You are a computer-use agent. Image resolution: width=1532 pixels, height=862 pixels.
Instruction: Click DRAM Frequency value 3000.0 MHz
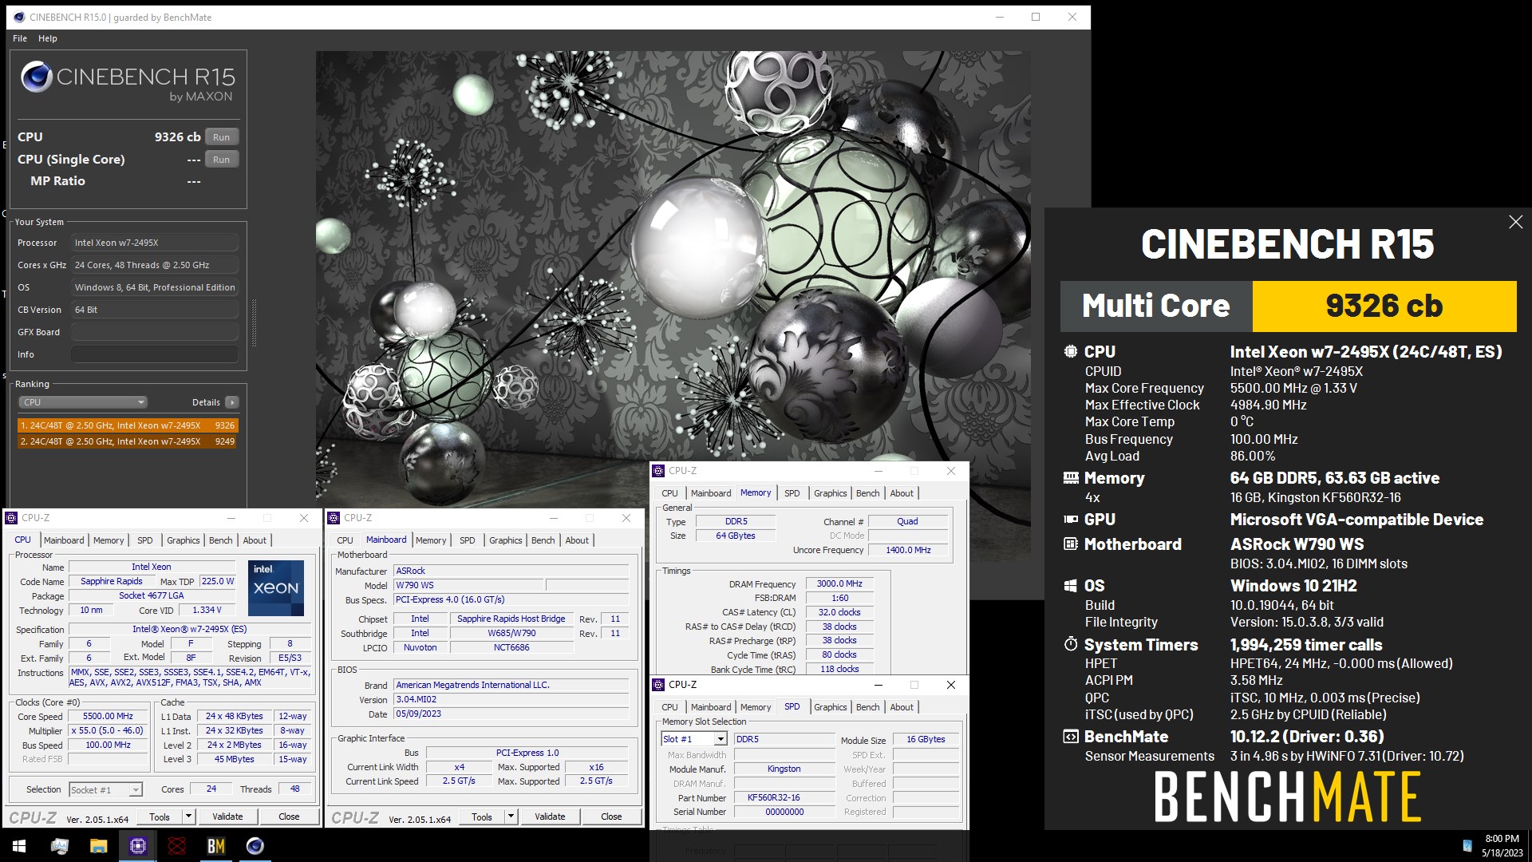[839, 584]
